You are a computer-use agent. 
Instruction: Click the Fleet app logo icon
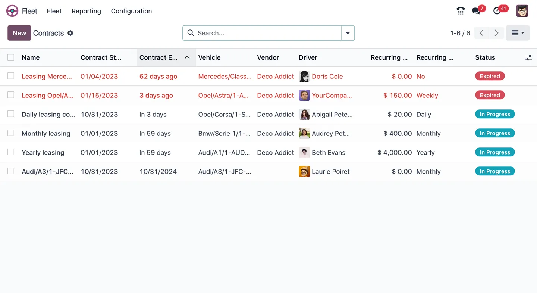coord(12,11)
